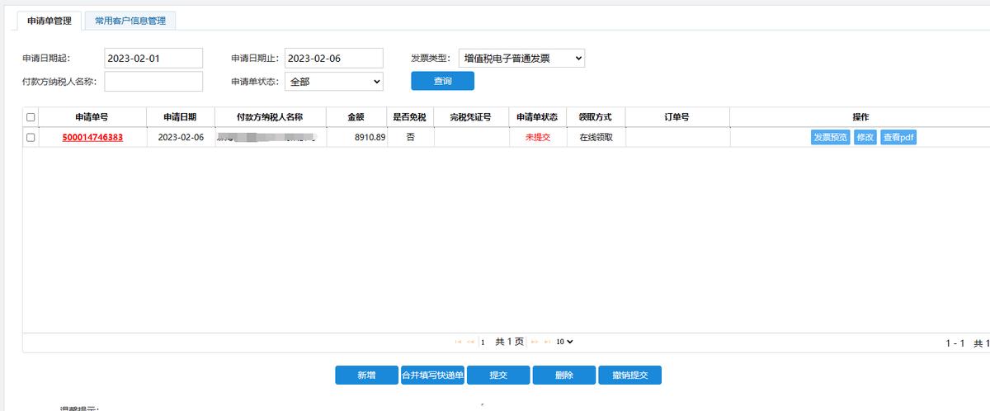Open the 发票类型 dropdown
This screenshot has height=411, width=990.
(x=521, y=58)
